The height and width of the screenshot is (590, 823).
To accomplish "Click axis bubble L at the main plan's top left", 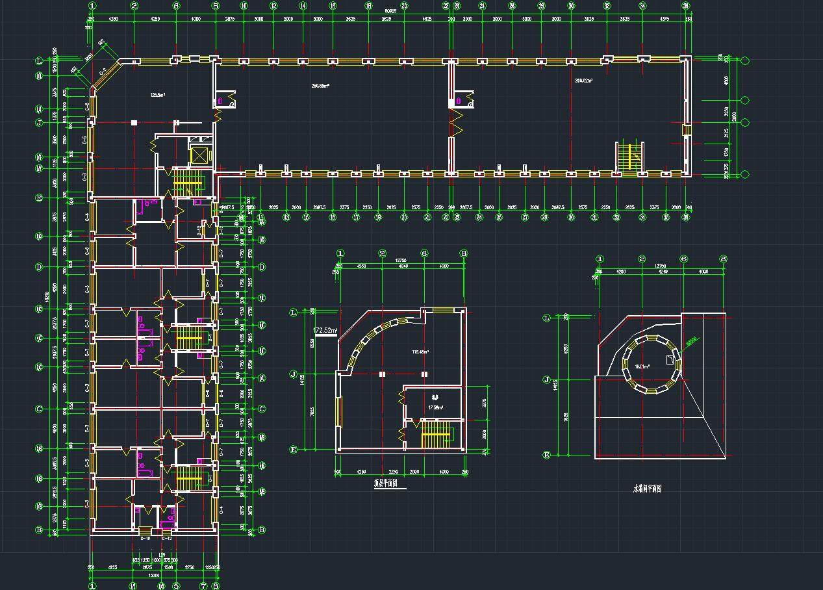I will [39, 61].
